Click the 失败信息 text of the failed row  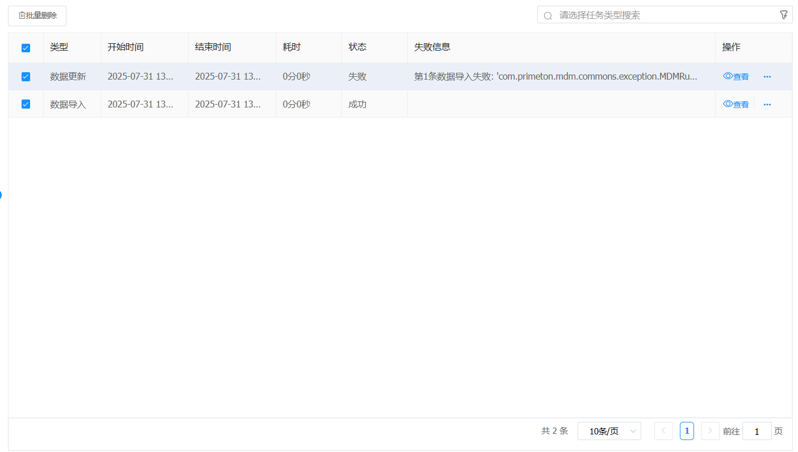[555, 77]
